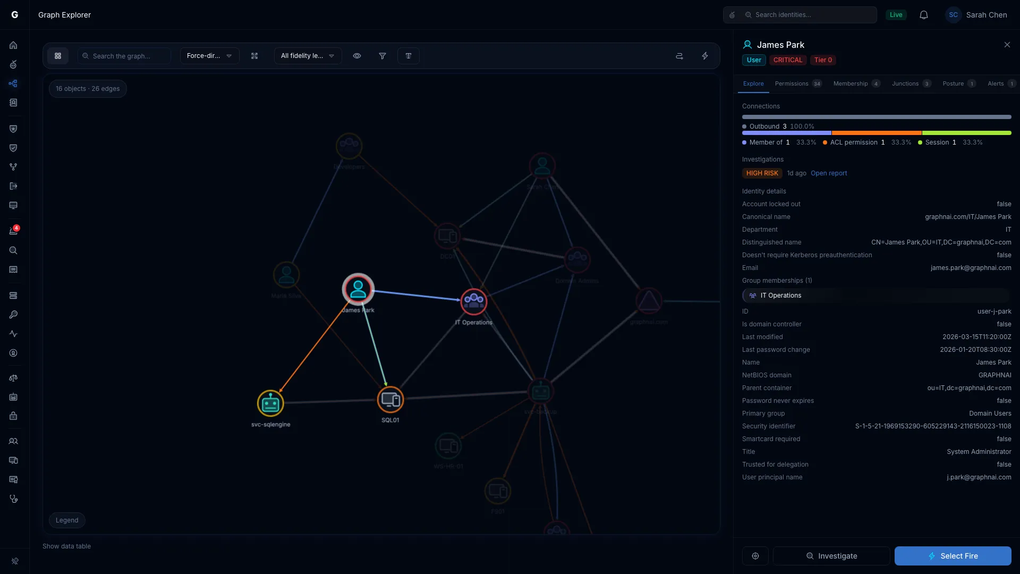This screenshot has width=1020, height=574.
Task: Open the padlock sidebar icon
Action: coord(13,416)
